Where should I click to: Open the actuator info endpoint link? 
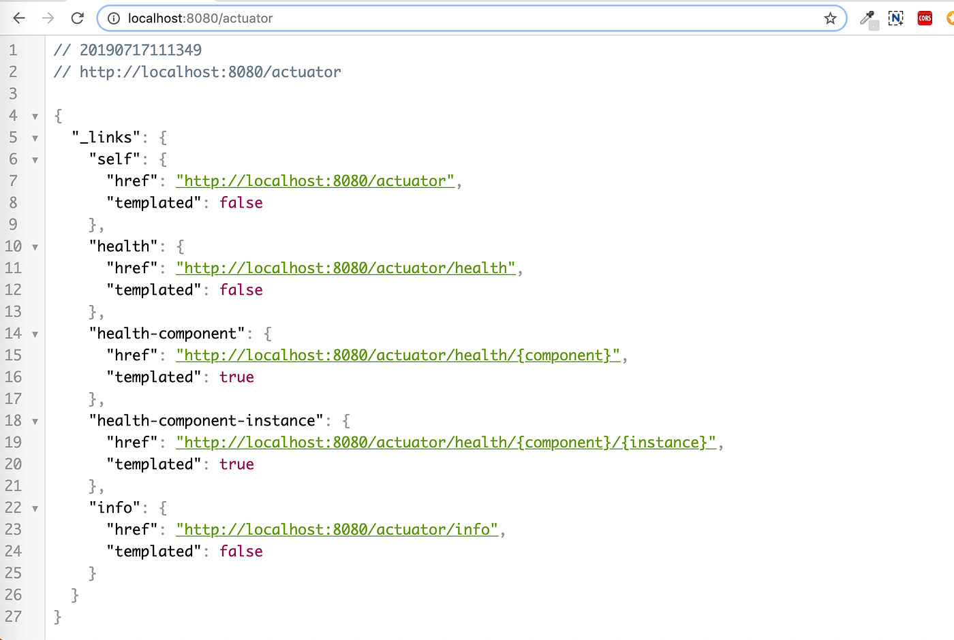point(337,529)
